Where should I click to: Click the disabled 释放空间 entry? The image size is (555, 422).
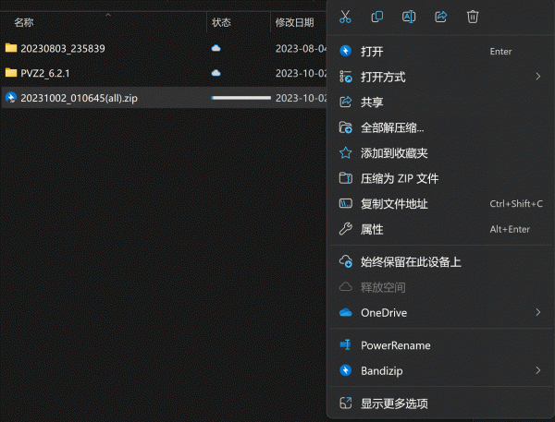pyautogui.click(x=440, y=287)
